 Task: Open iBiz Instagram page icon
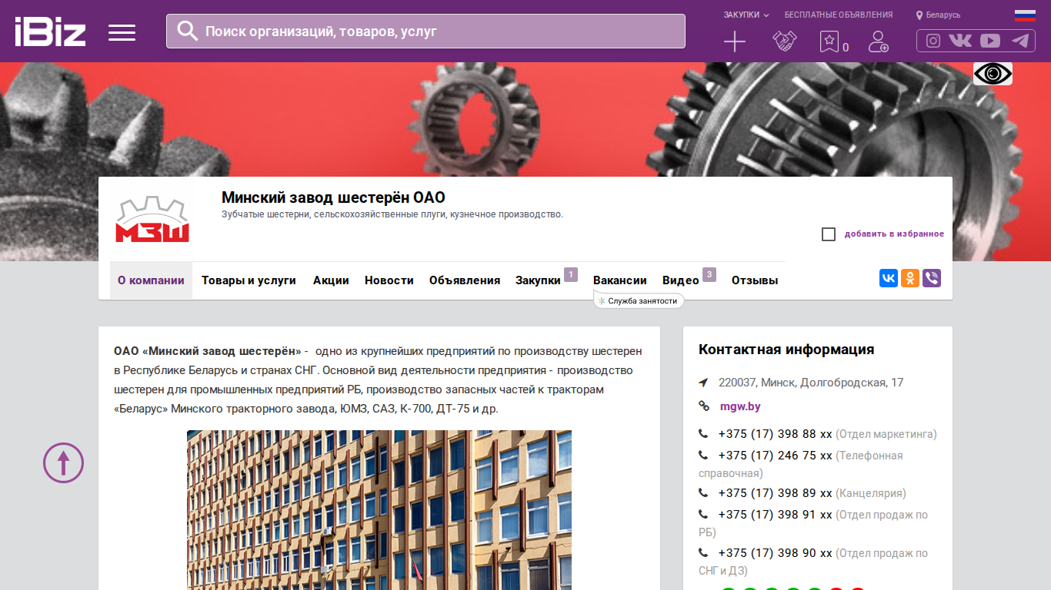coord(933,41)
